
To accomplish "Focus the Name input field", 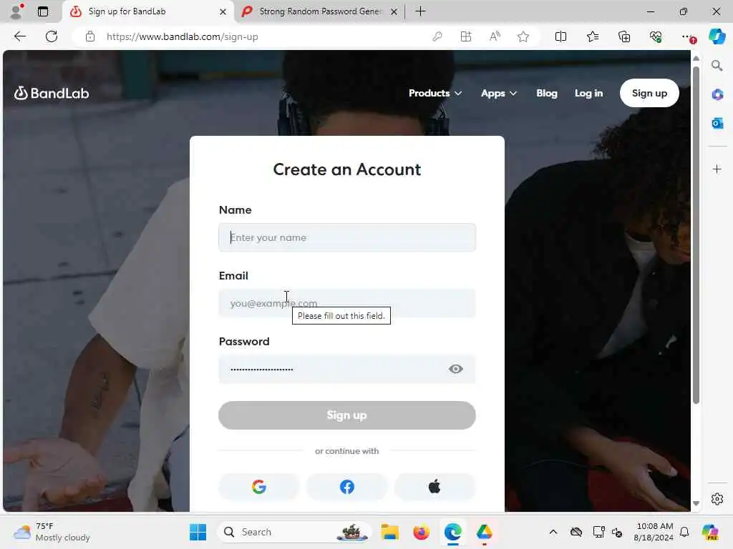I will [x=347, y=237].
